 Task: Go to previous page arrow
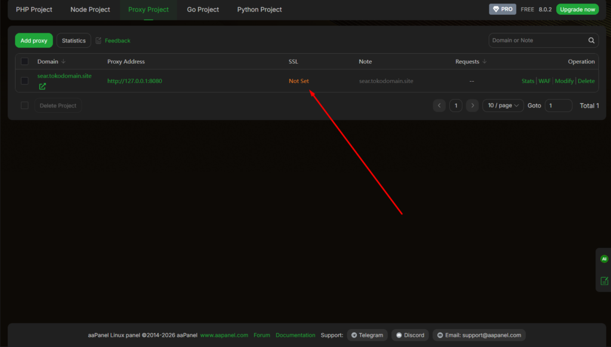[x=439, y=106]
